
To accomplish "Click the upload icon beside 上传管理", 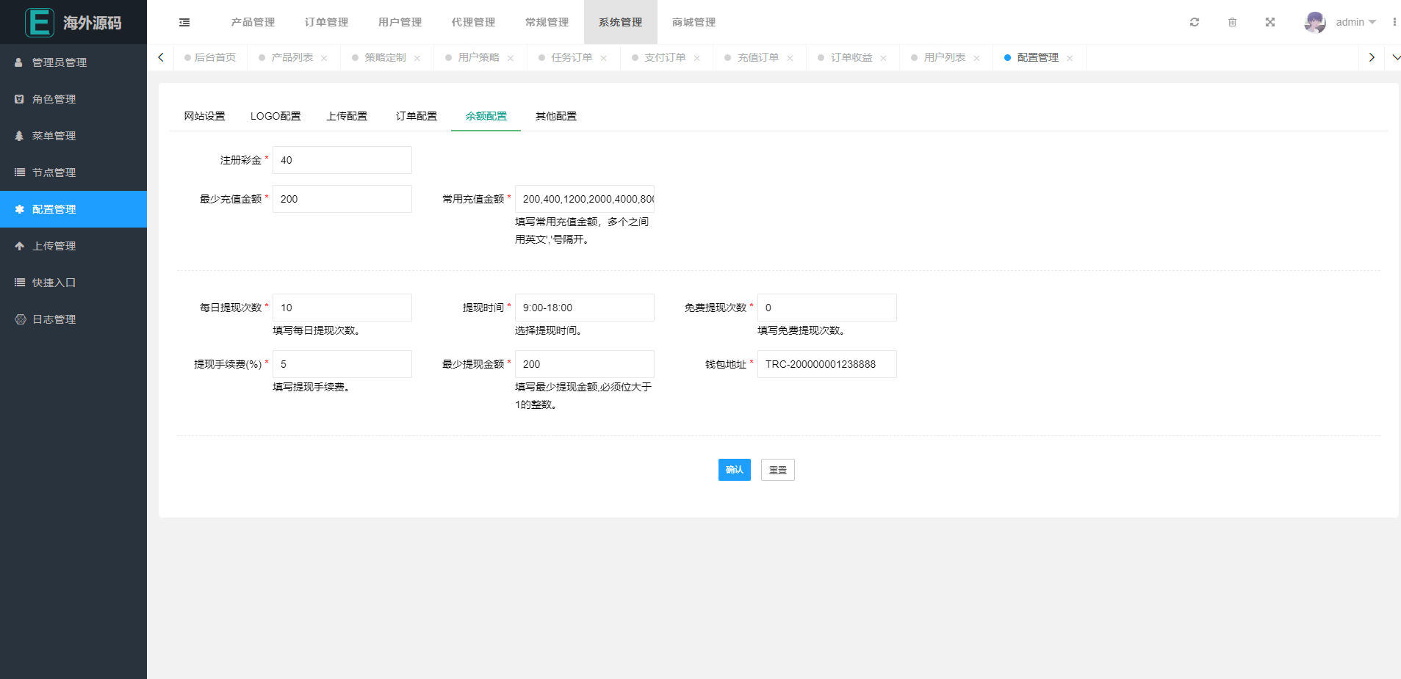I will pos(20,245).
